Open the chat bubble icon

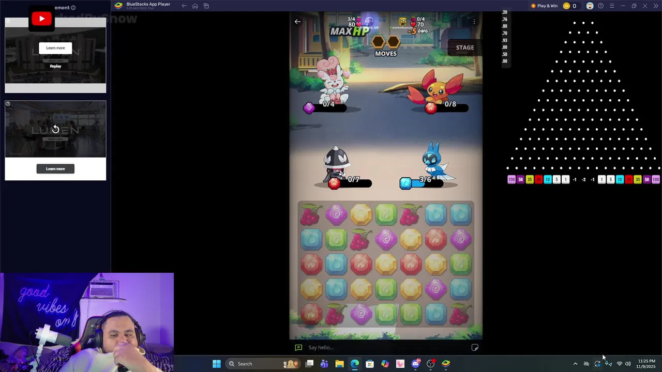click(298, 348)
